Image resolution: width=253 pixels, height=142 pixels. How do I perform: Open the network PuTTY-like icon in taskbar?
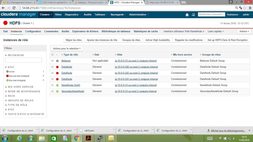(100, 138)
